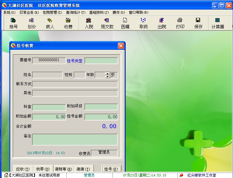Screen dimensions: 233x178
Task: Click the 预交款 prepayment toolbar icon
Action: 107,23
